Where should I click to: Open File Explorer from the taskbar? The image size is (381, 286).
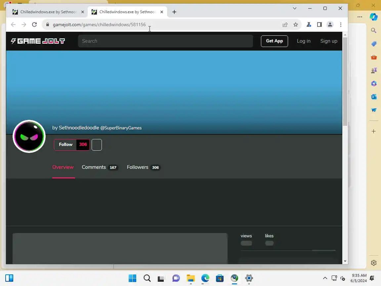[x=191, y=278]
